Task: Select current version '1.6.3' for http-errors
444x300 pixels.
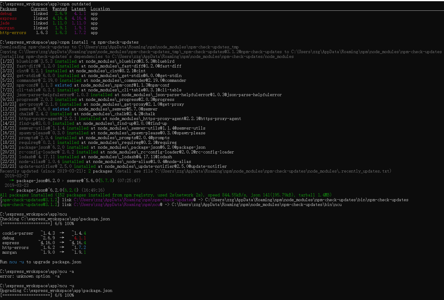Action: (x=42, y=33)
